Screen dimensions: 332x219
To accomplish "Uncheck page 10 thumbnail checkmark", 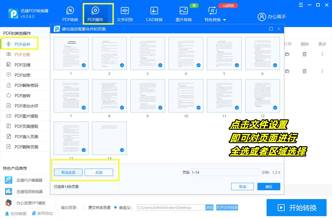I will point(199,108).
